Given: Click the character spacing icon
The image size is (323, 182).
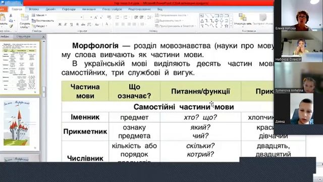Looking at the screenshot, I should [x=89, y=24].
